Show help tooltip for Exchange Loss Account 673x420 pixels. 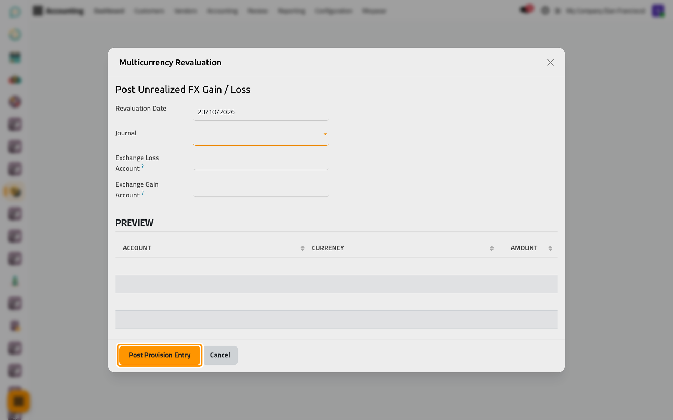point(142,166)
